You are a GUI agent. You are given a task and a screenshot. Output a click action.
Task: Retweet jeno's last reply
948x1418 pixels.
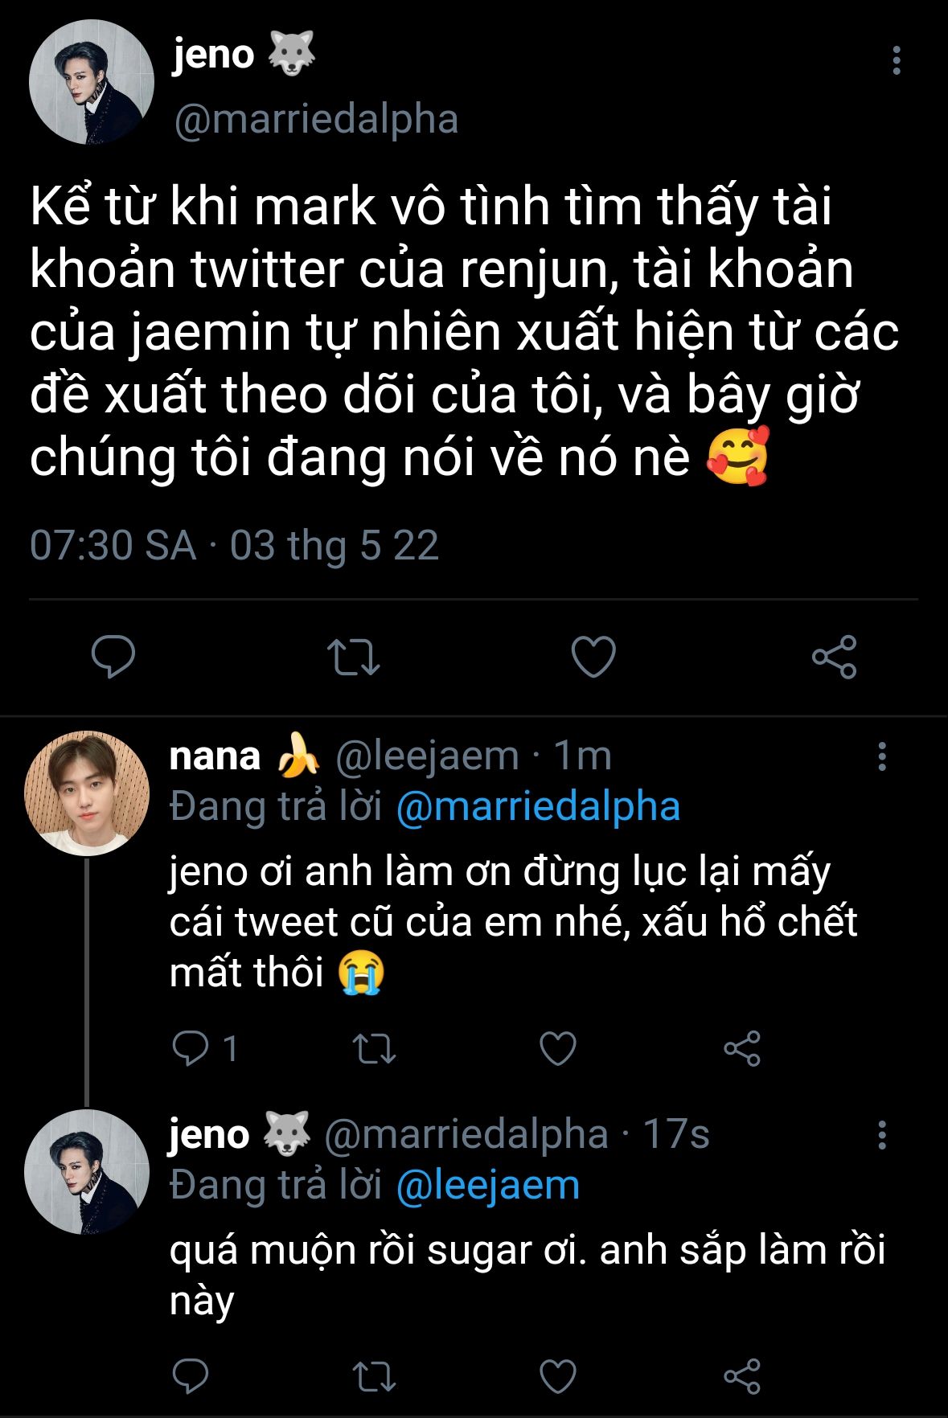click(x=375, y=1376)
